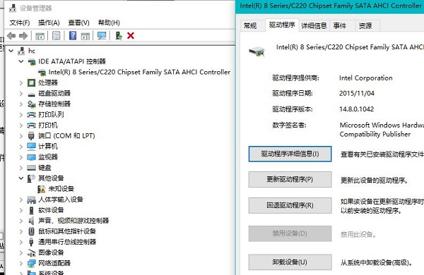Click the controller icon in properties dialog

point(257,51)
